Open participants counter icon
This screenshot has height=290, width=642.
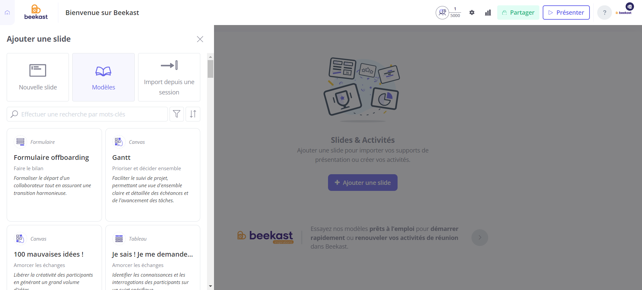coord(442,13)
